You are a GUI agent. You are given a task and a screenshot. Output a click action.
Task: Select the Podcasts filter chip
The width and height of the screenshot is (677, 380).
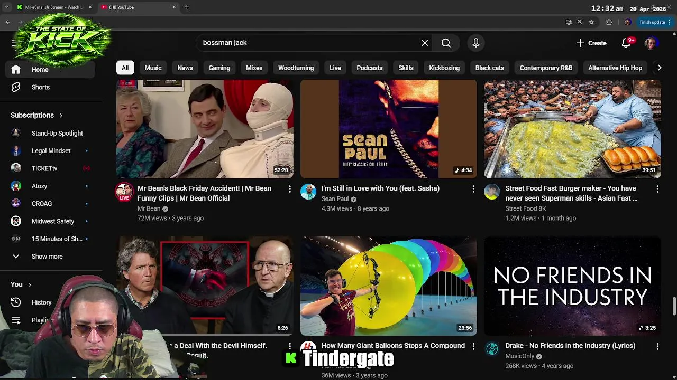pyautogui.click(x=369, y=68)
